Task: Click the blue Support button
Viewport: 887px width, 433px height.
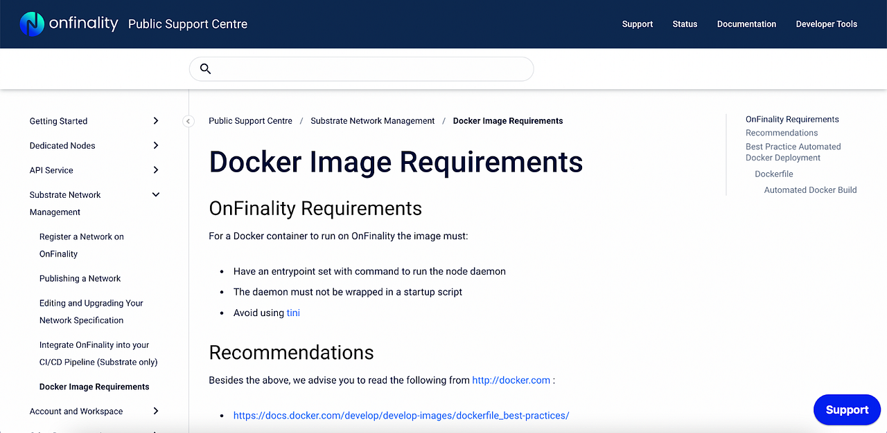Action: click(x=847, y=409)
